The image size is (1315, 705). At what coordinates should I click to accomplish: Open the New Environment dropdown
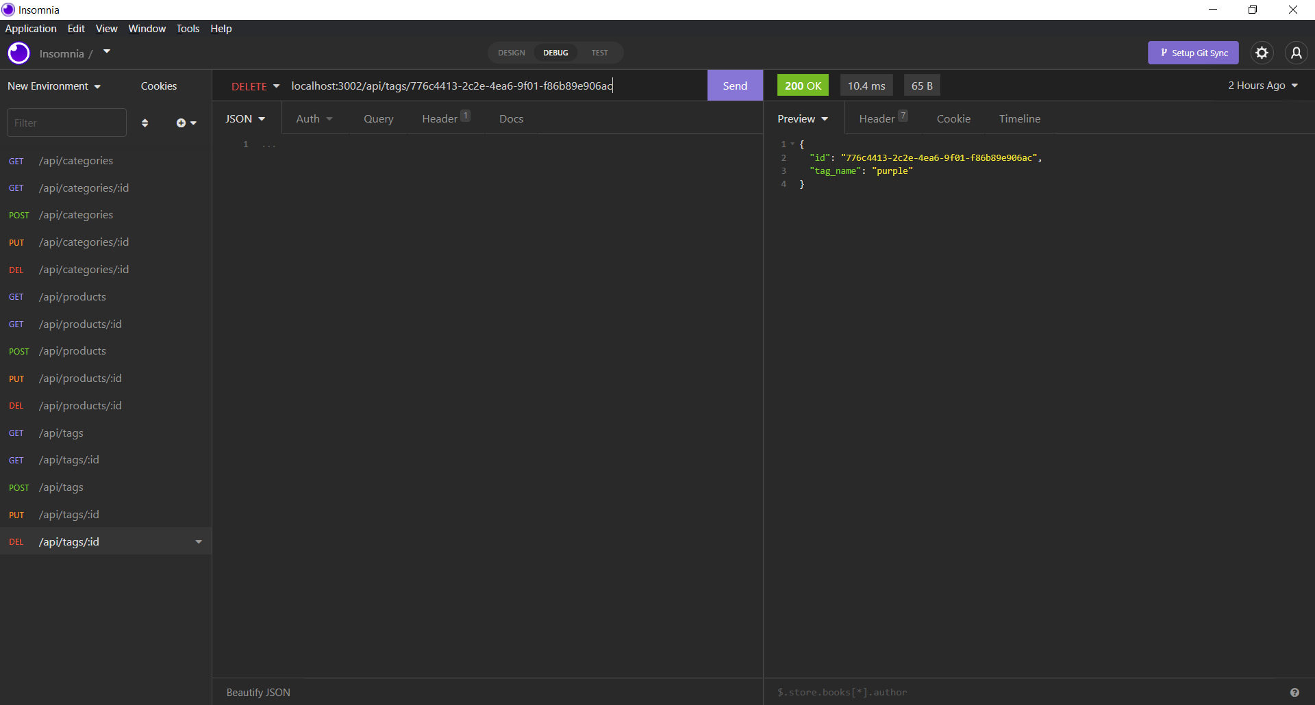(54, 86)
